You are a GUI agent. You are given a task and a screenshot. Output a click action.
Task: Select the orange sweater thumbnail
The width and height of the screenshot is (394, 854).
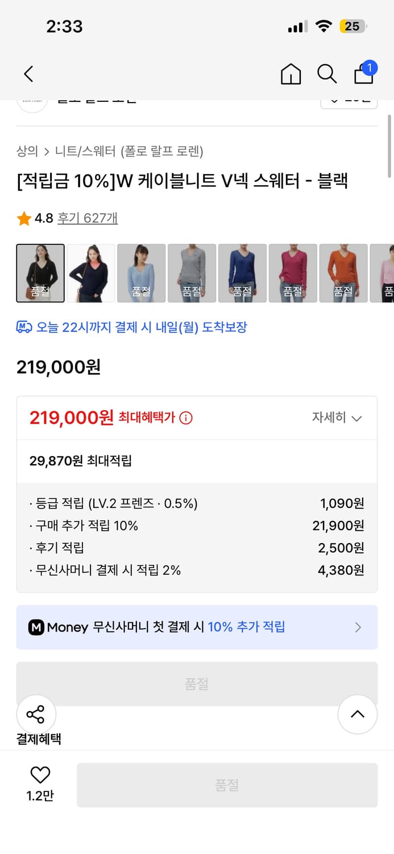[343, 272]
